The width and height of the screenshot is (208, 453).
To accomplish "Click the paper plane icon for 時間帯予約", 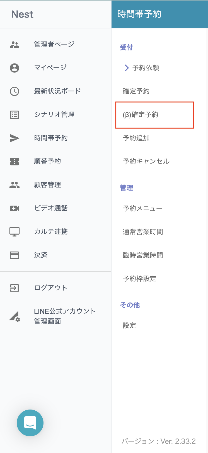I will (x=14, y=138).
